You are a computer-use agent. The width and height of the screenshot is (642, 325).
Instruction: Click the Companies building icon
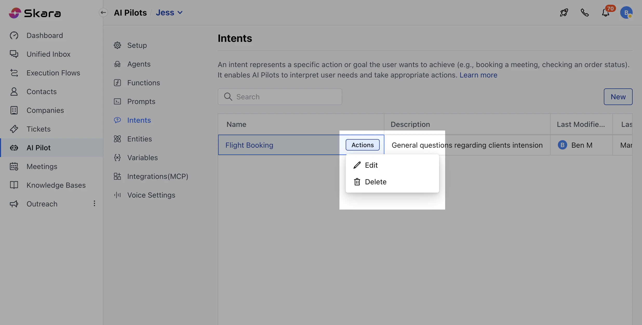point(14,110)
